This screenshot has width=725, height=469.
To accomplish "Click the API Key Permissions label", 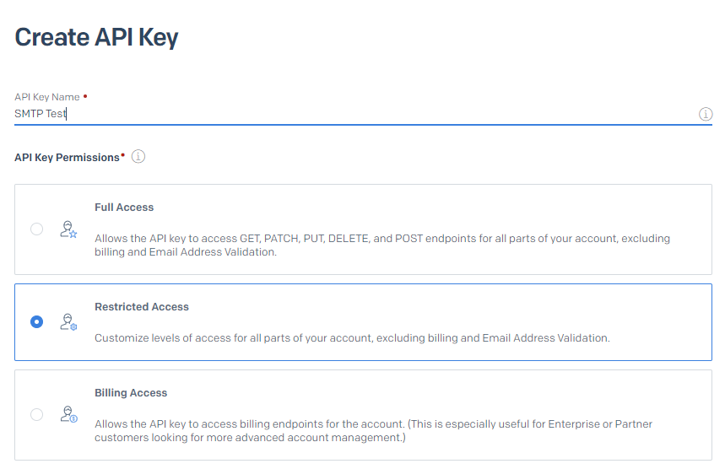I will click(x=67, y=158).
